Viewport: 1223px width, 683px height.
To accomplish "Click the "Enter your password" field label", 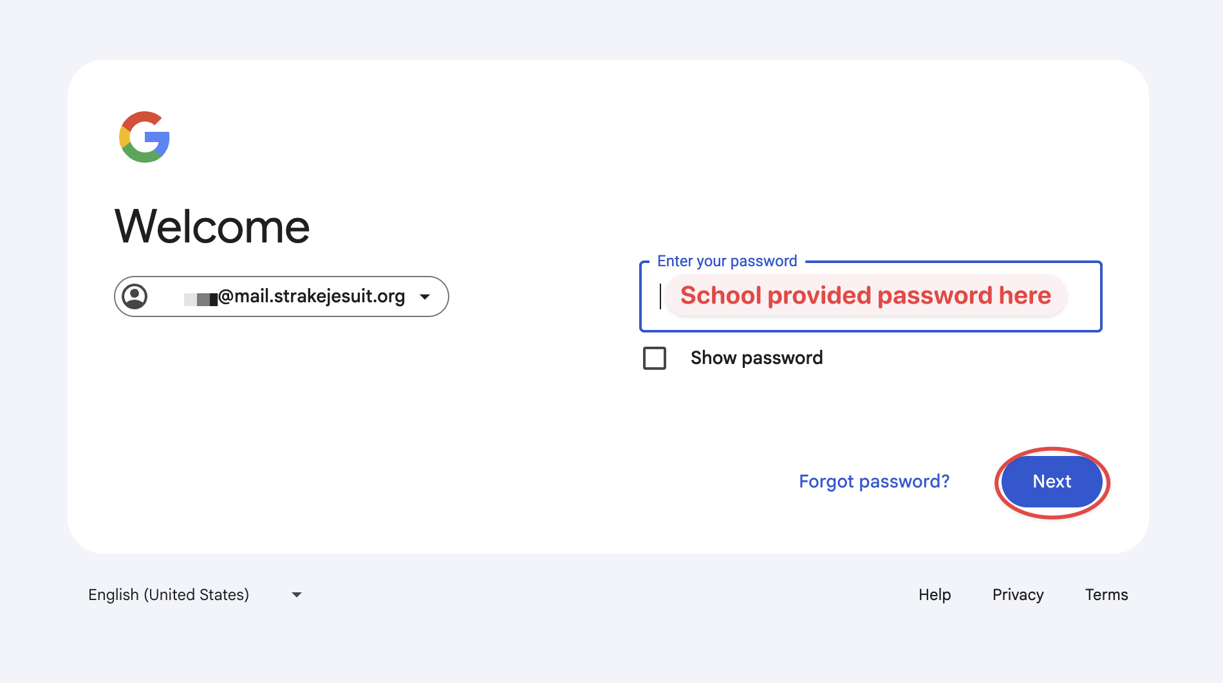I will pyautogui.click(x=727, y=261).
